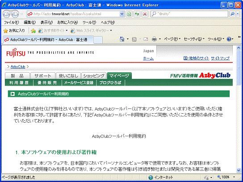Open the 編集(E) menu
This screenshot has width=243, height=182.
pos(29,22)
